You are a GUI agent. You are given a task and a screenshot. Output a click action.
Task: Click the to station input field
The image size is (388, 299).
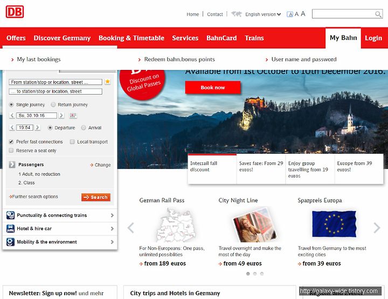coord(56,91)
